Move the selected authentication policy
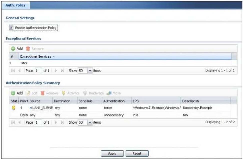 114,93
